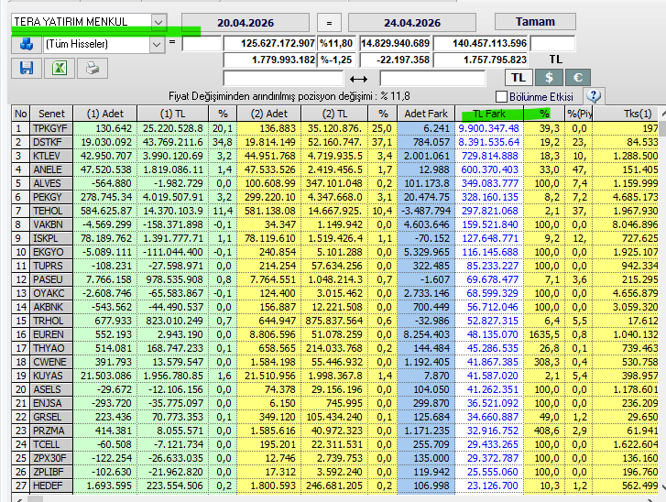Select the DSTKF row

[335, 142]
